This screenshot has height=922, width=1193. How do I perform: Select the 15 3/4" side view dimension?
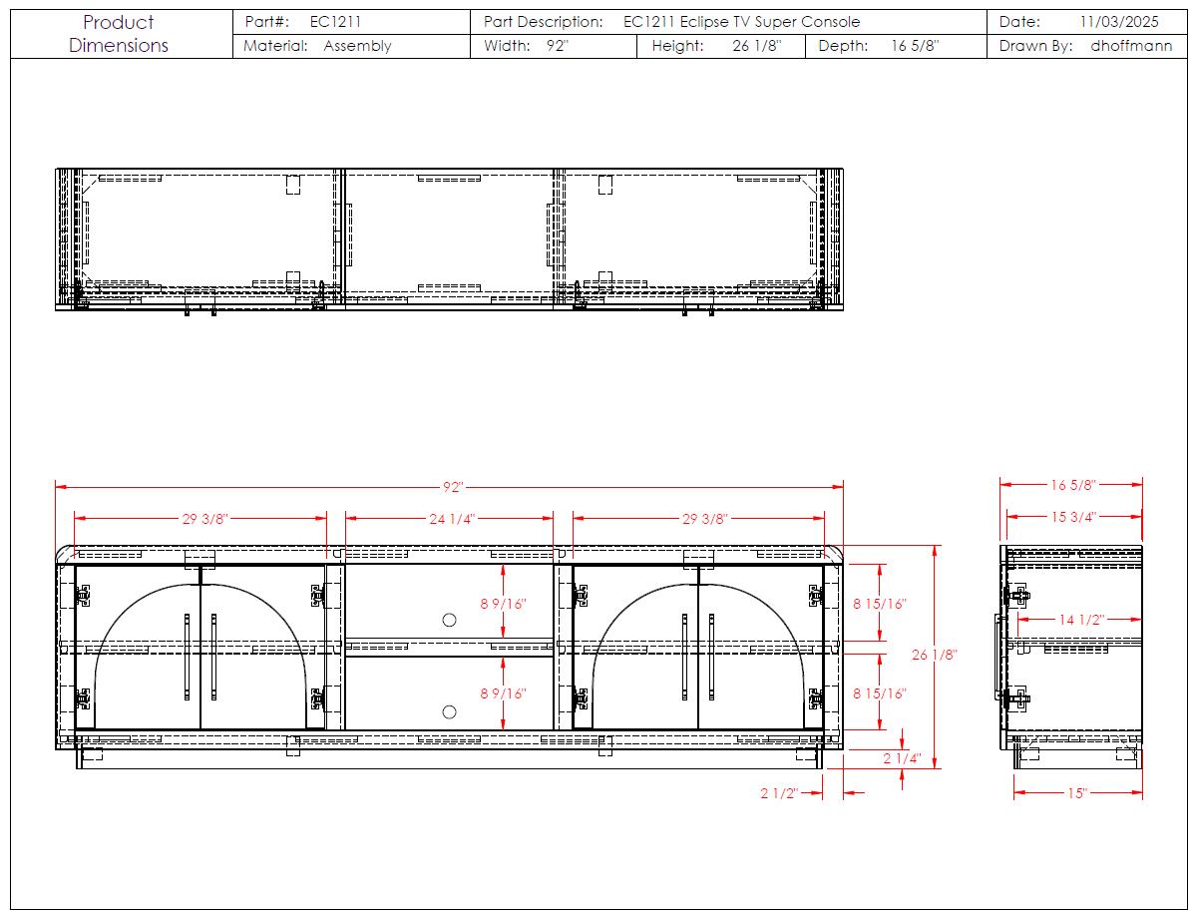tap(1073, 517)
